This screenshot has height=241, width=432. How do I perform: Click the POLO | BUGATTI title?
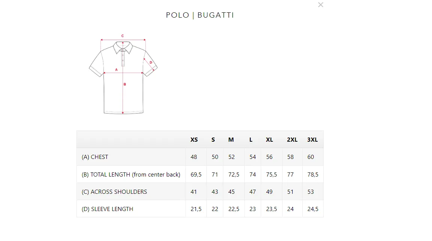pyautogui.click(x=200, y=15)
